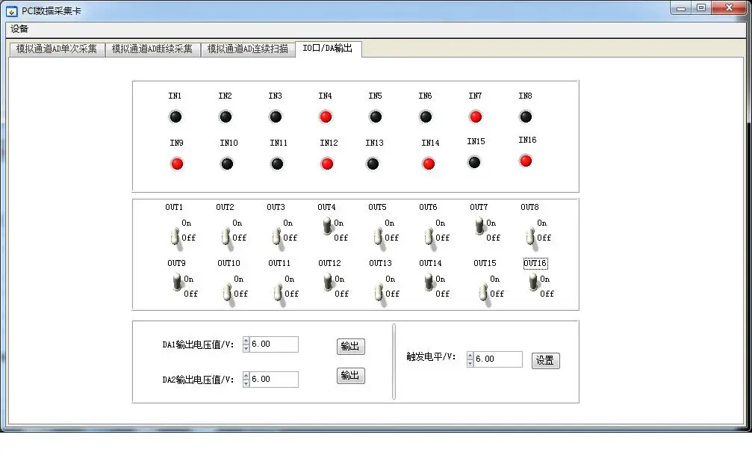Switch to 模拟通道AD单次采集 tab
The width and height of the screenshot is (752, 461).
pos(57,49)
